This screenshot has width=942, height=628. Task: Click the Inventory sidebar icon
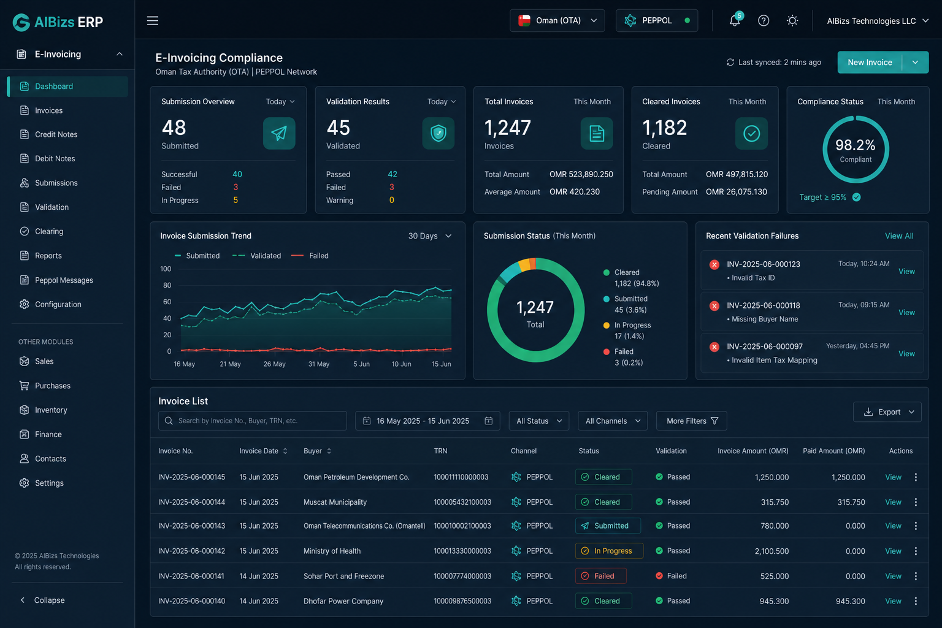25,410
